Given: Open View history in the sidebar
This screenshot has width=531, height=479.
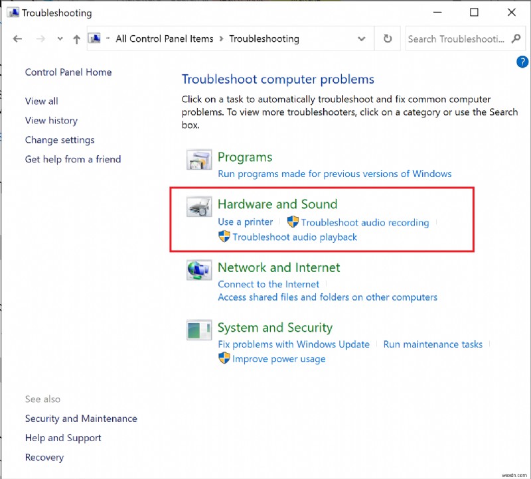Looking at the screenshot, I should 51,121.
